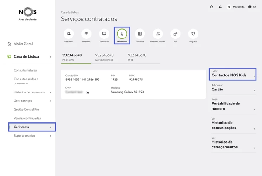262x176 pixels.
Task: Open the notifications bell
Action: (220, 7)
